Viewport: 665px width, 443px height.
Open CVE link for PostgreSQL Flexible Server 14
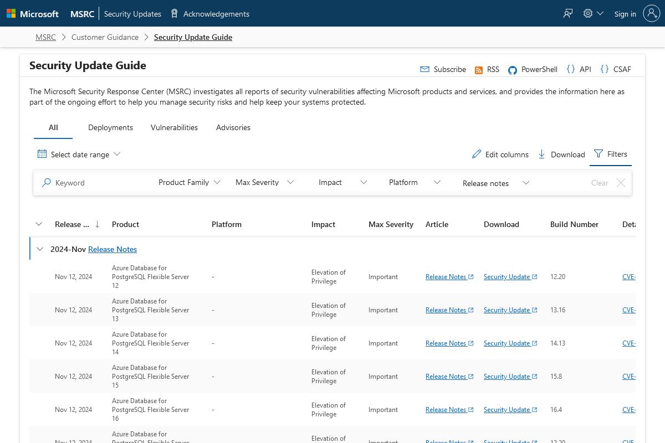tap(628, 343)
